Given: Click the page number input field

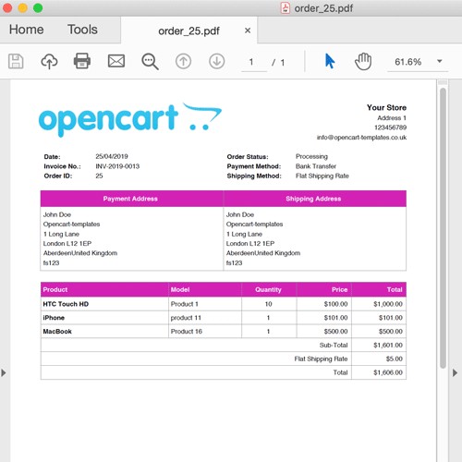Looking at the screenshot, I should (x=254, y=62).
